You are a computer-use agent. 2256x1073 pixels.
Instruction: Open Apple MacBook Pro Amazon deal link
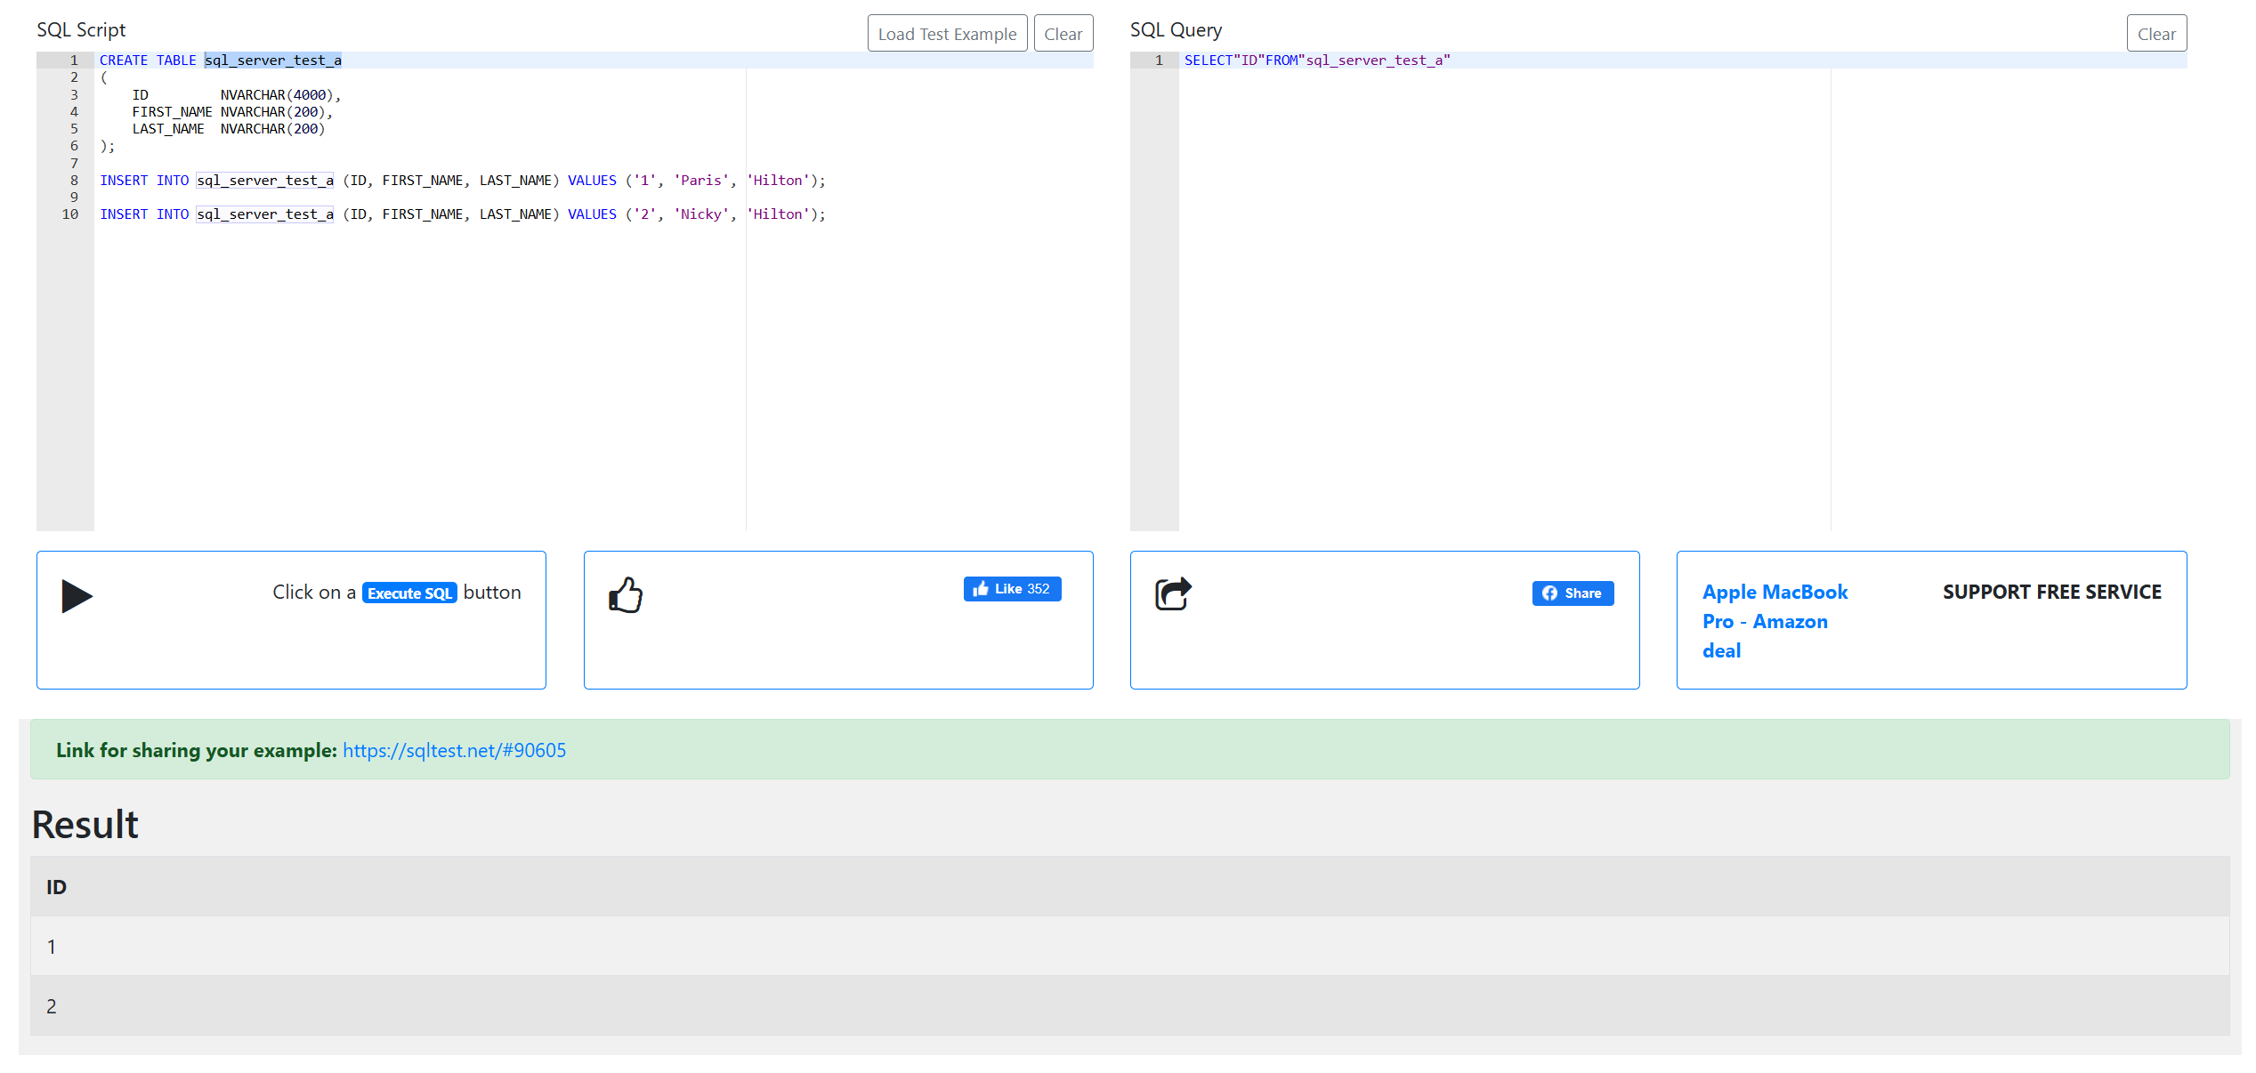point(1774,621)
